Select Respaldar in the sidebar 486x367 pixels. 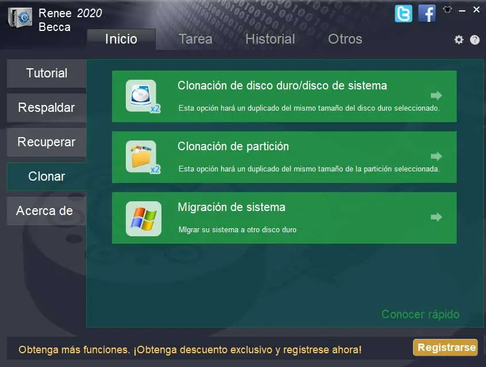click(x=47, y=108)
